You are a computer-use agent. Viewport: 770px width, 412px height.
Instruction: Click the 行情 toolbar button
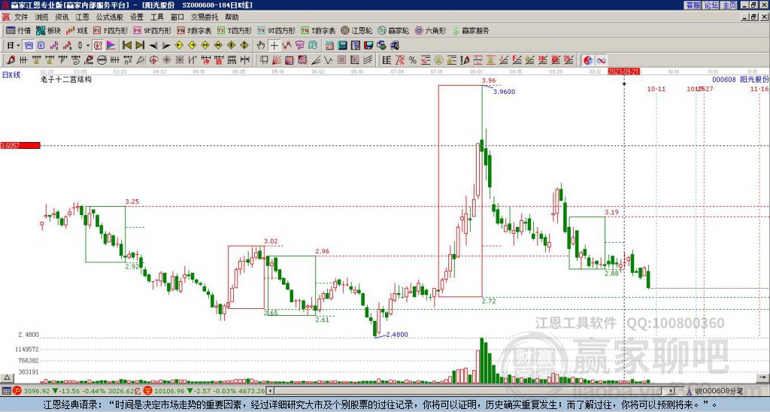tap(19, 30)
